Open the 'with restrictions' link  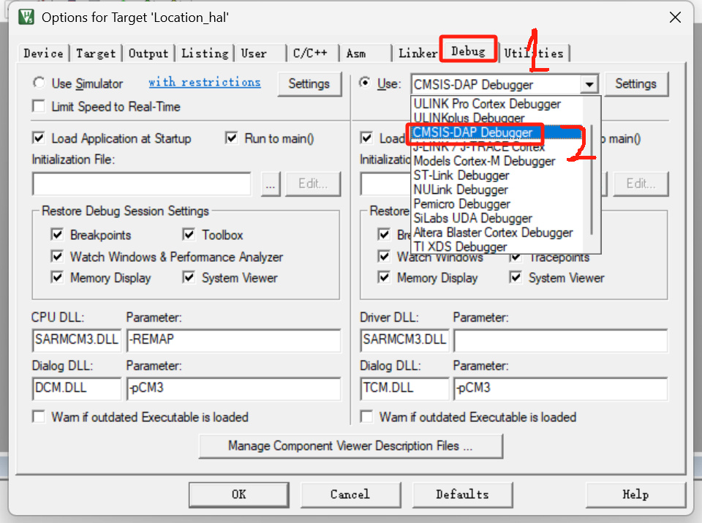pyautogui.click(x=205, y=83)
